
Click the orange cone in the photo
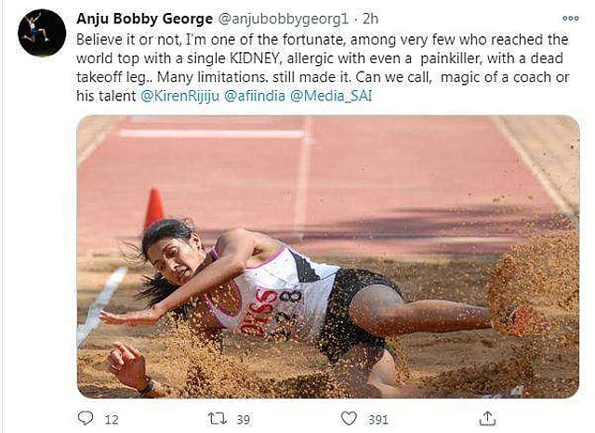154,208
